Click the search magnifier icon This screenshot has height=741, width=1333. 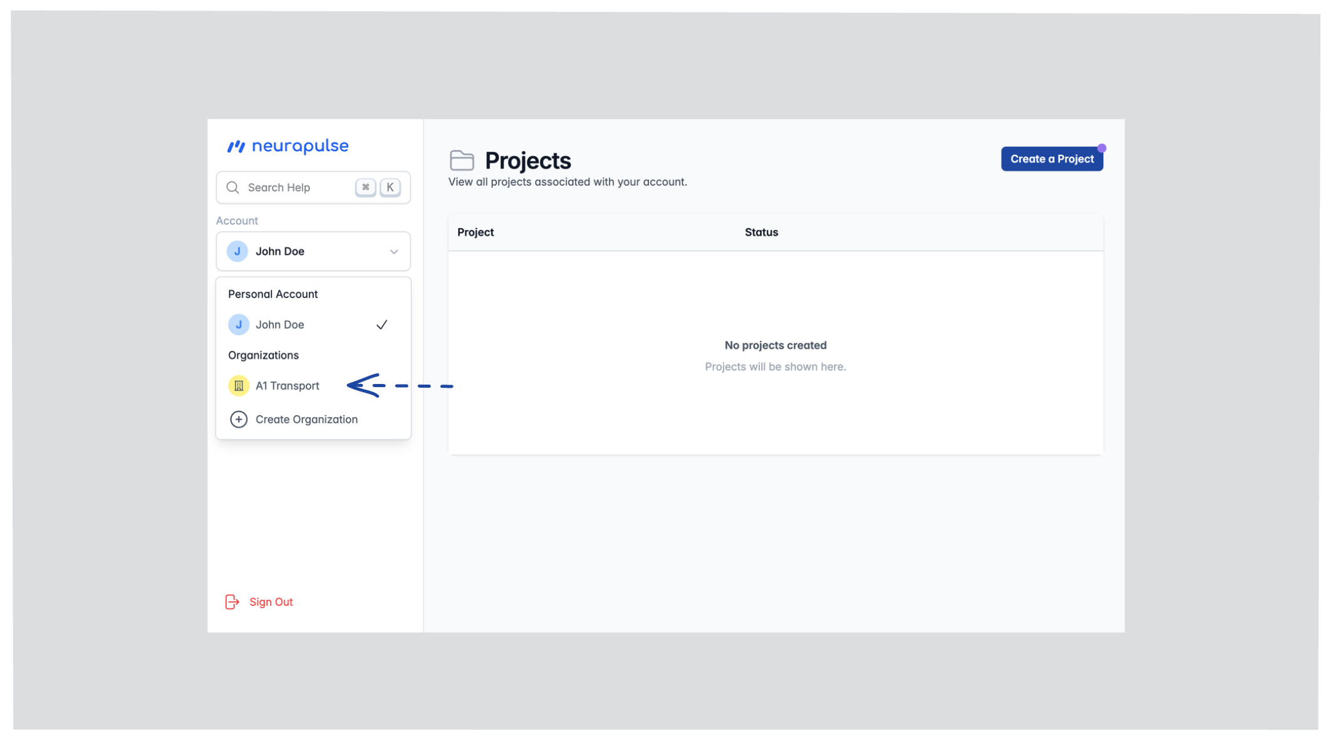233,187
